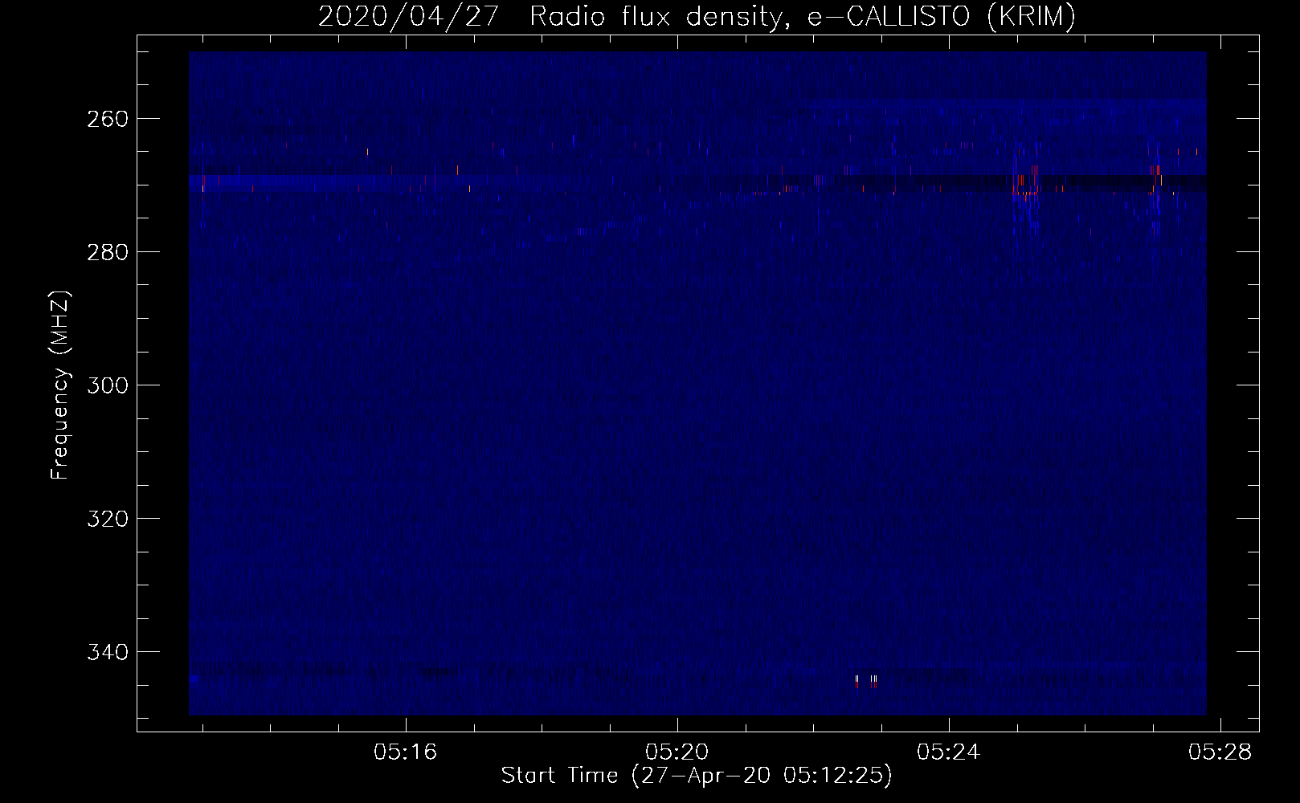
Task: Click the "Start Time (27-Apr-20 05:12:25)" label
Action: click(697, 776)
